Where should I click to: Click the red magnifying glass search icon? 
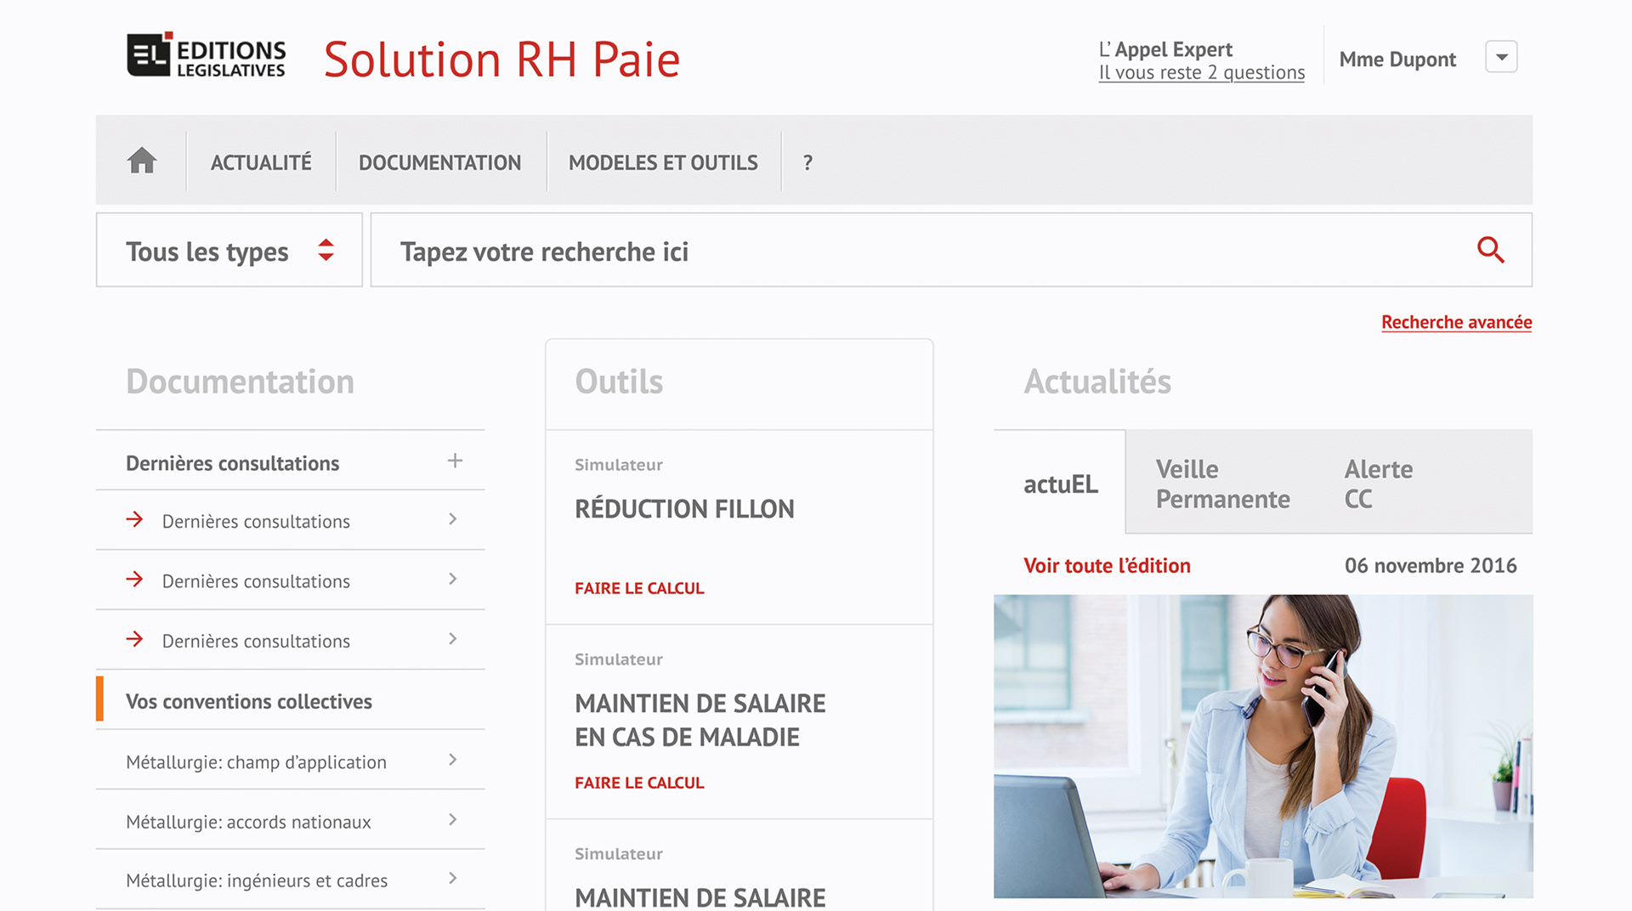[1490, 250]
